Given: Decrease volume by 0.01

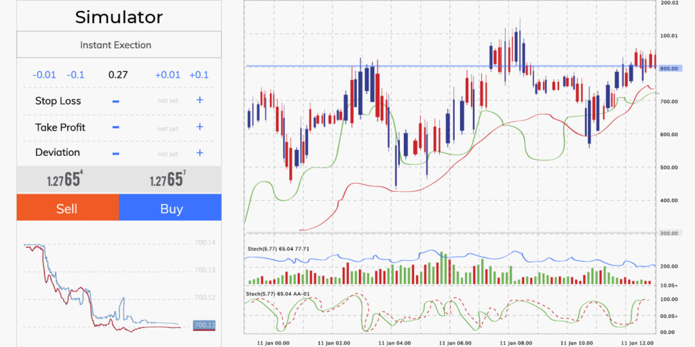Looking at the screenshot, I should (x=45, y=75).
